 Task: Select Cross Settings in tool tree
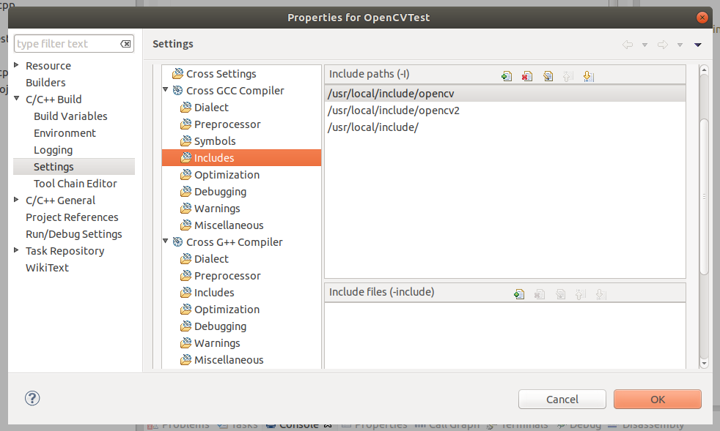pos(221,74)
